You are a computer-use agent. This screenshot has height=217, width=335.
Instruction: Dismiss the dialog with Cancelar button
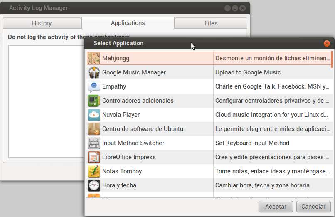[x=313, y=207]
